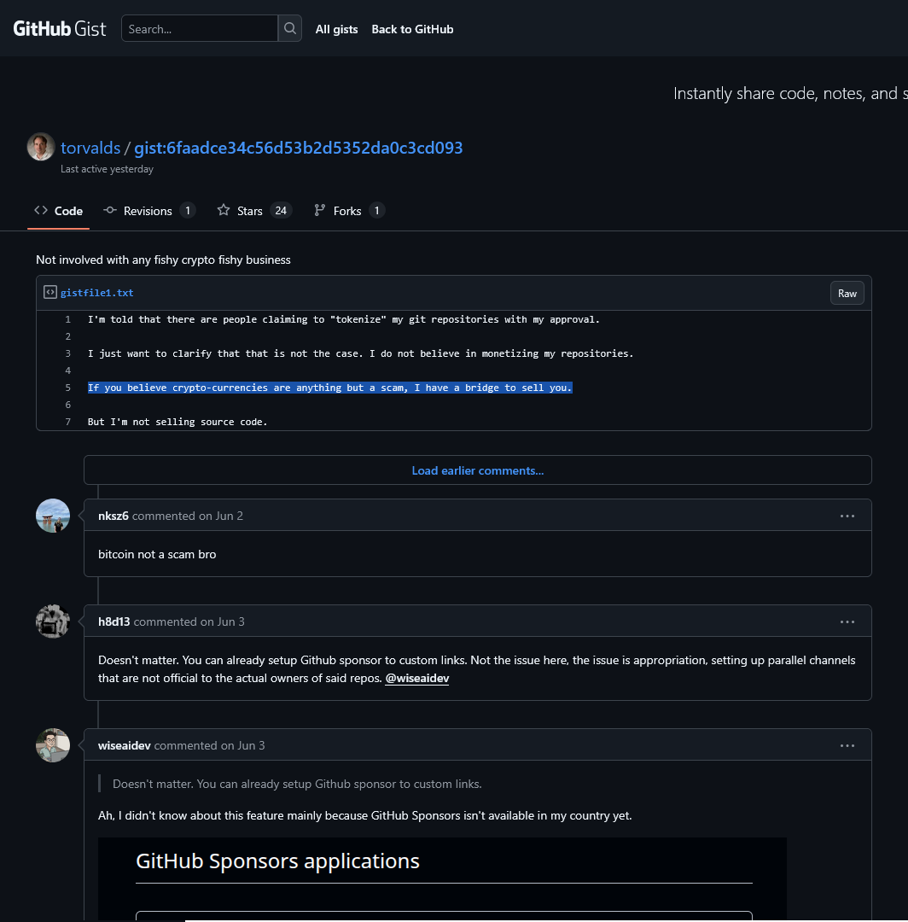This screenshot has width=908, height=922.
Task: Click the Code angle-brackets icon
Action: click(41, 210)
